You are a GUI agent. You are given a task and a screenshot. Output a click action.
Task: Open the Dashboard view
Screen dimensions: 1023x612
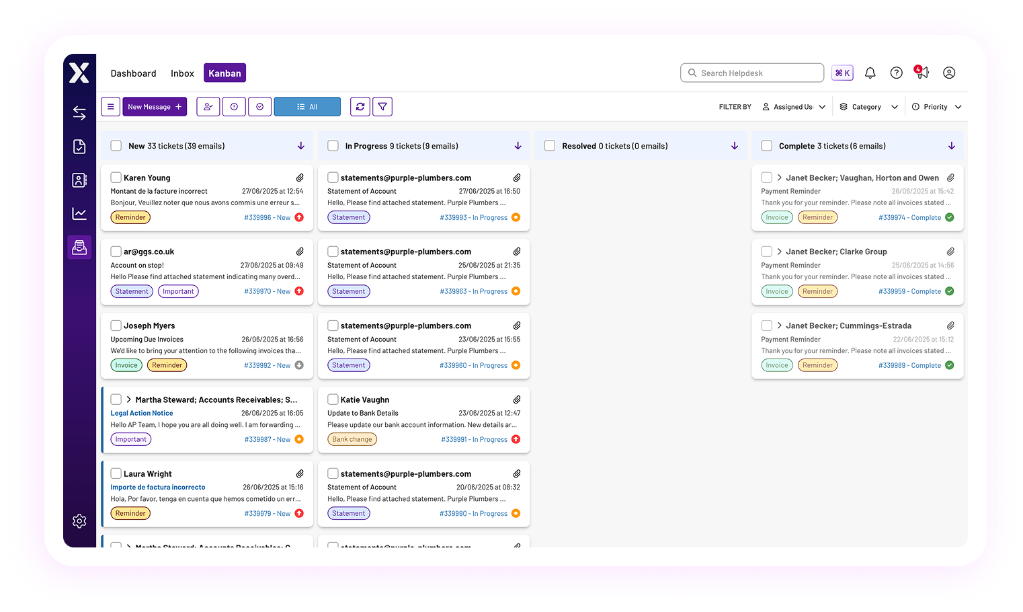pos(133,73)
